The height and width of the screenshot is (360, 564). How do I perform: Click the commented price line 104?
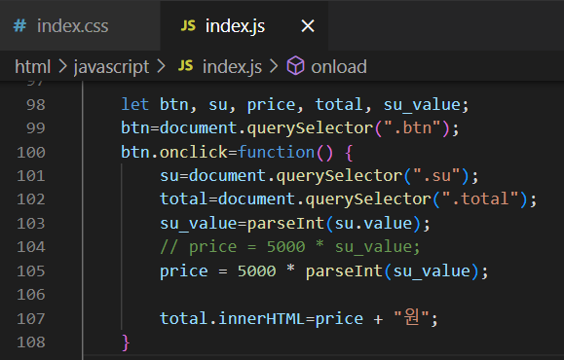coord(290,247)
